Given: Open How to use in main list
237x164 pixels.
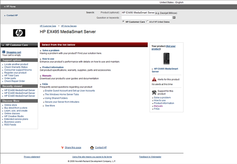Looking at the screenshot, I should click(x=48, y=59).
